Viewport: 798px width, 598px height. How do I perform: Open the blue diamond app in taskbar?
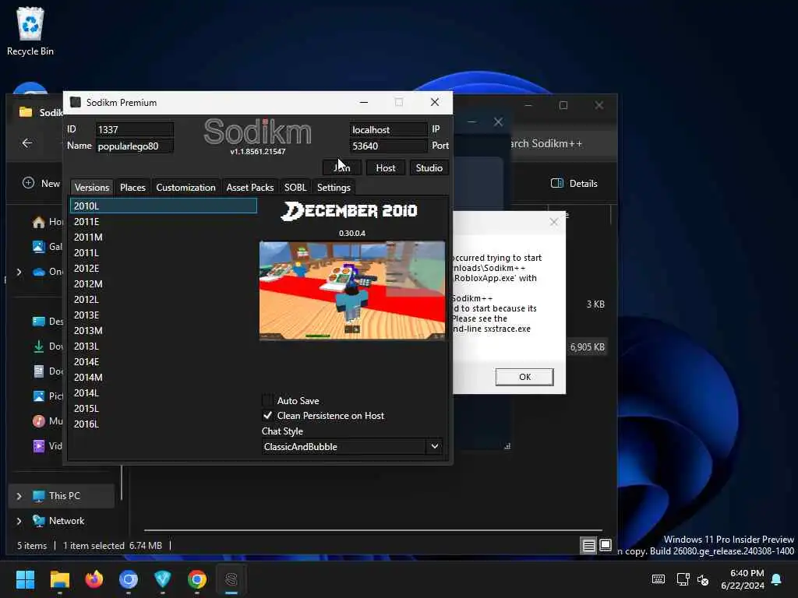(162, 579)
